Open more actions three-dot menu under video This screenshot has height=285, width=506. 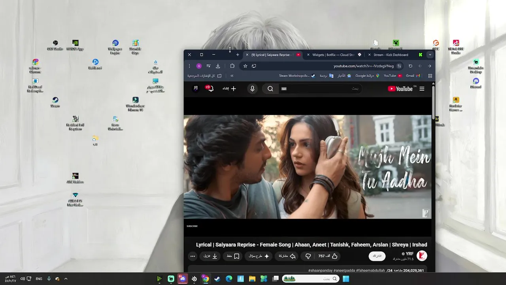193,256
